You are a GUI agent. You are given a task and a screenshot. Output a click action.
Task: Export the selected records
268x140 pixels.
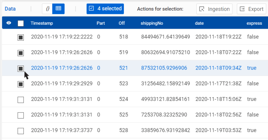[x=252, y=9]
